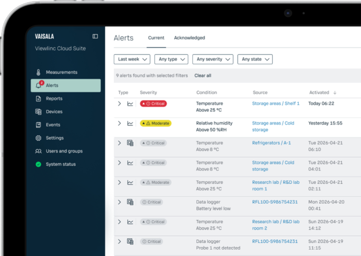
Task: Open the Last week time filter dropdown
Action: [x=132, y=59]
